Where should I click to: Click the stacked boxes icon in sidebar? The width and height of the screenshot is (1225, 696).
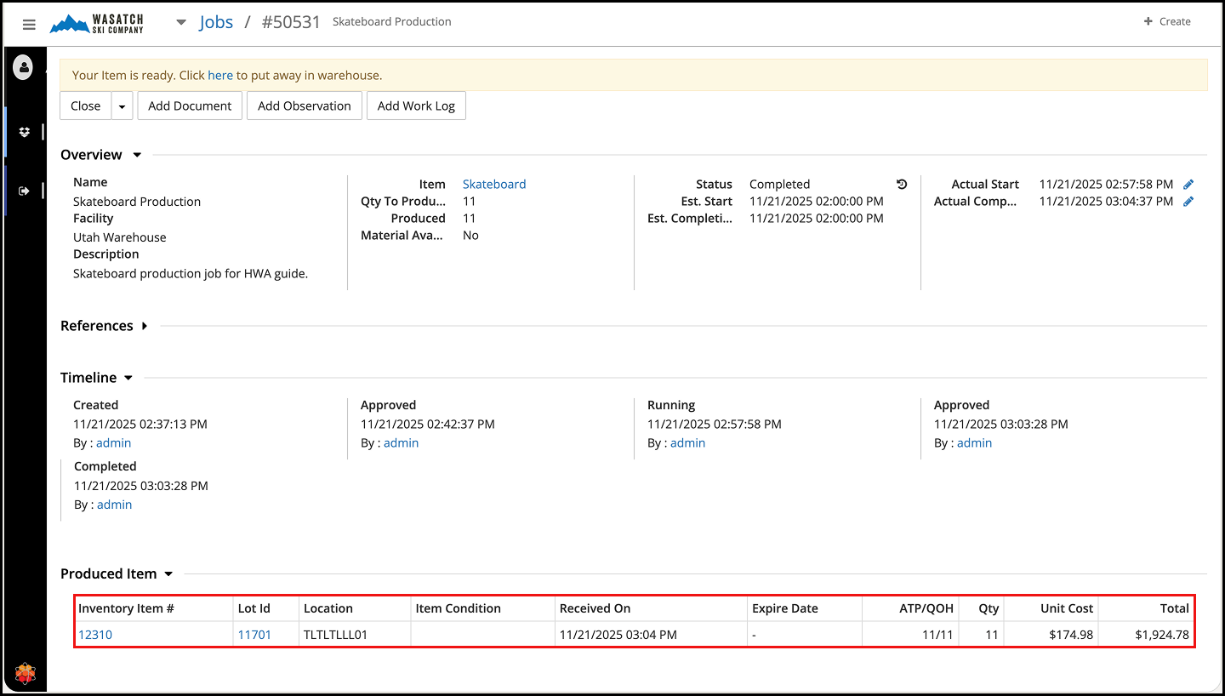[25, 132]
